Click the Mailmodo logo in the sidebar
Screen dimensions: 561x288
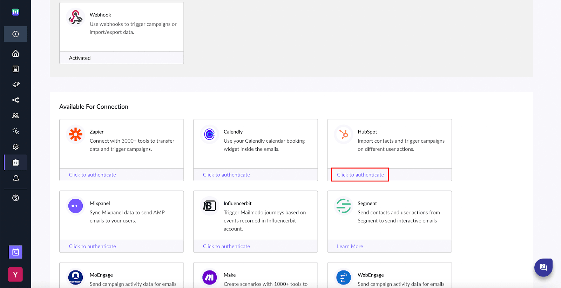click(15, 12)
